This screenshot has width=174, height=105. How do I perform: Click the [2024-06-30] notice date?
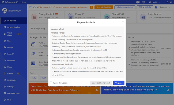coord(166,48)
